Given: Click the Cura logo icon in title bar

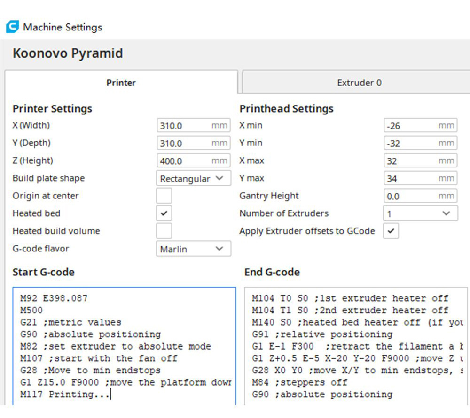Looking at the screenshot, I should pos(13,27).
